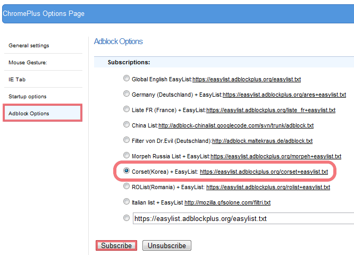The image size is (354, 255).
Task: Click the custom subscription URL text field
Action: point(243,218)
